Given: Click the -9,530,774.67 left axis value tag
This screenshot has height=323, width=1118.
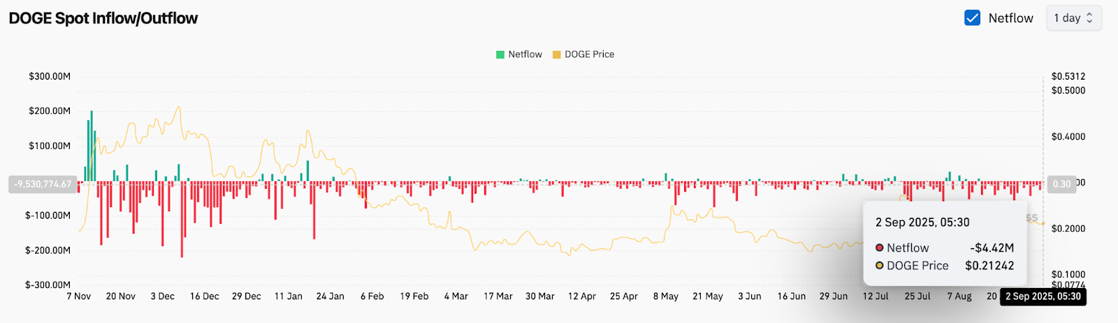Looking at the screenshot, I should click(43, 184).
